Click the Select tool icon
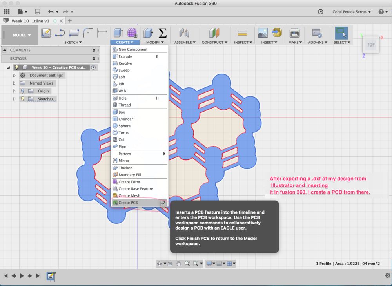This screenshot has width=392, height=286. pos(341,33)
